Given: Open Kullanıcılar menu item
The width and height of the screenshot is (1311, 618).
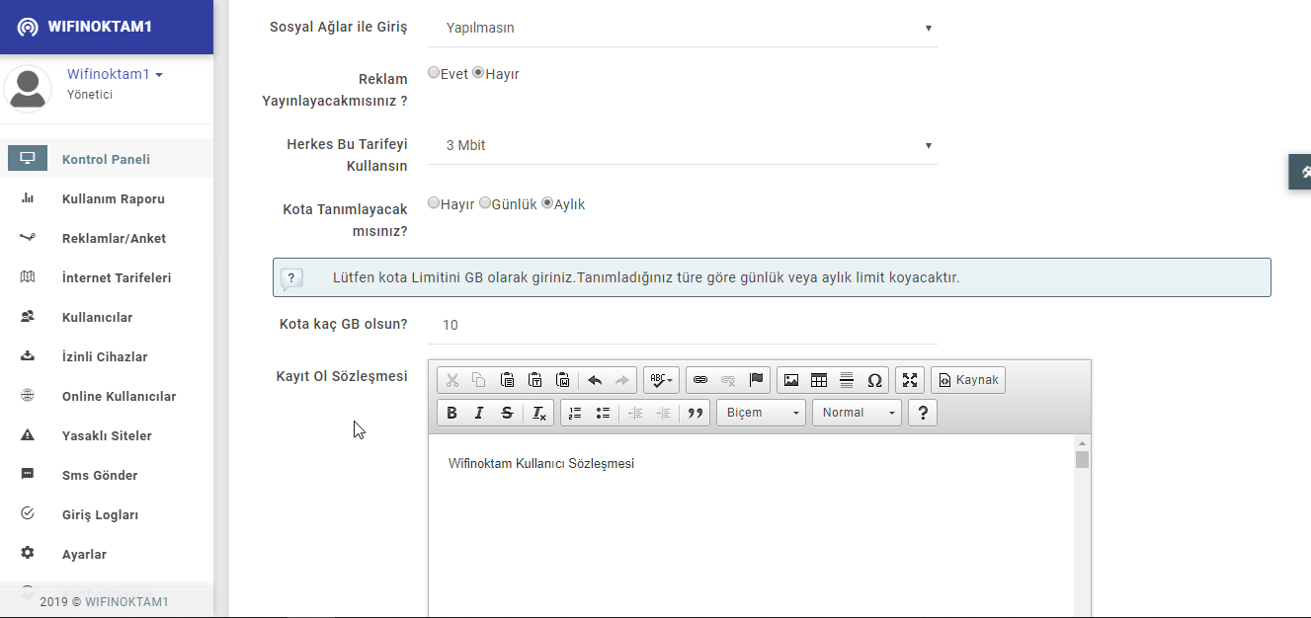Looking at the screenshot, I should [107, 317].
